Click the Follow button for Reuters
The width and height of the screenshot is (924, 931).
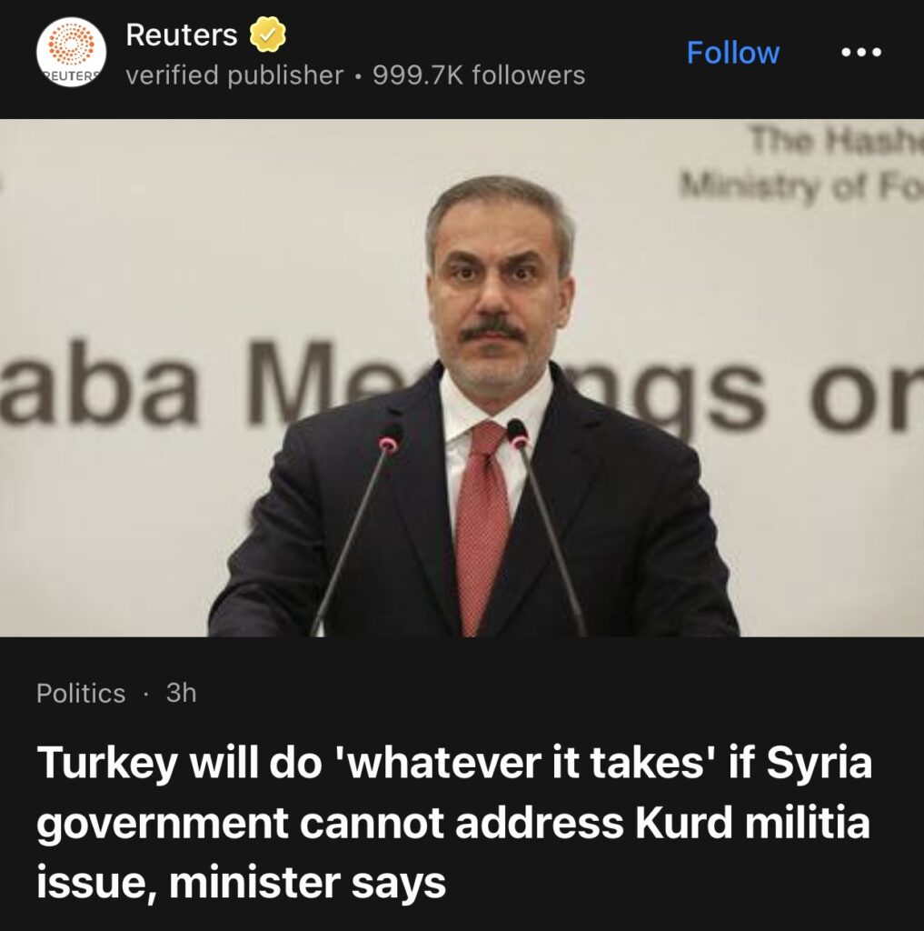pyautogui.click(x=733, y=52)
